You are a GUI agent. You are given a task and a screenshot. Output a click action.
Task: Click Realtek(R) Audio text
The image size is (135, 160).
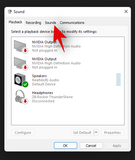click(45, 80)
